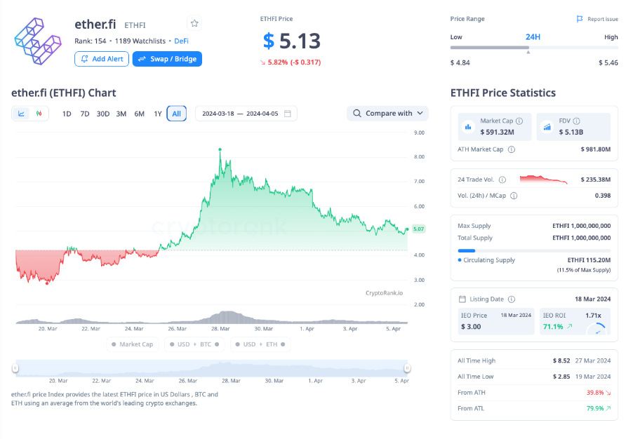Click the 24h trade volume sparkline

point(543,179)
